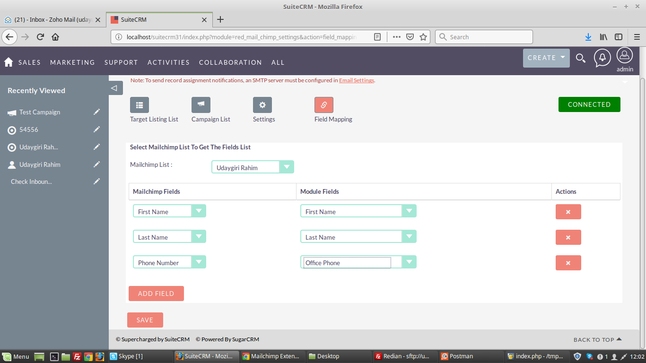Viewport: 646px width, 363px height.
Task: Toggle Firefox sidebar icon
Action: tap(618, 37)
